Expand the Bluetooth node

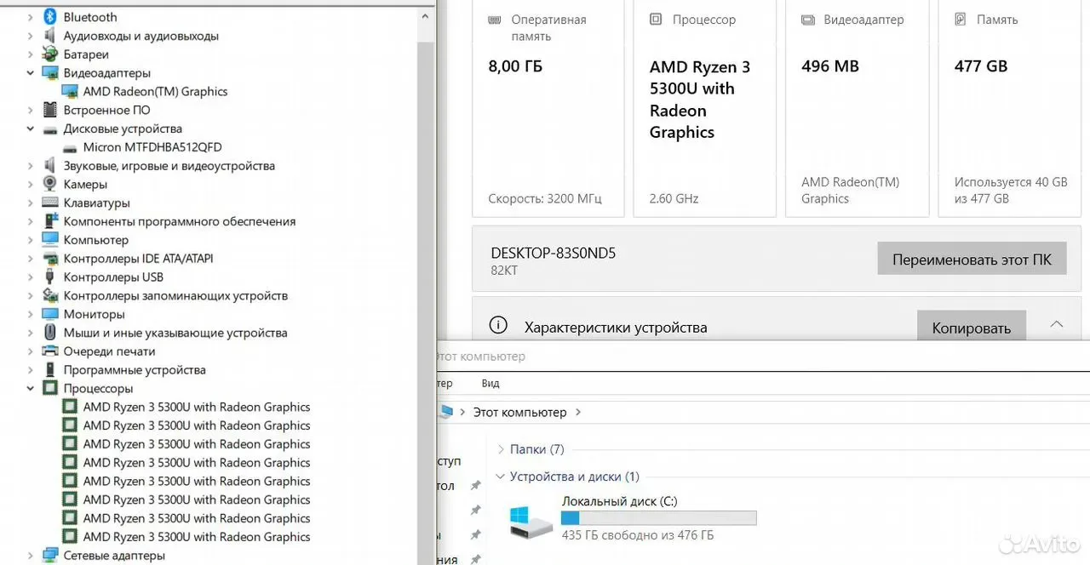tap(30, 17)
